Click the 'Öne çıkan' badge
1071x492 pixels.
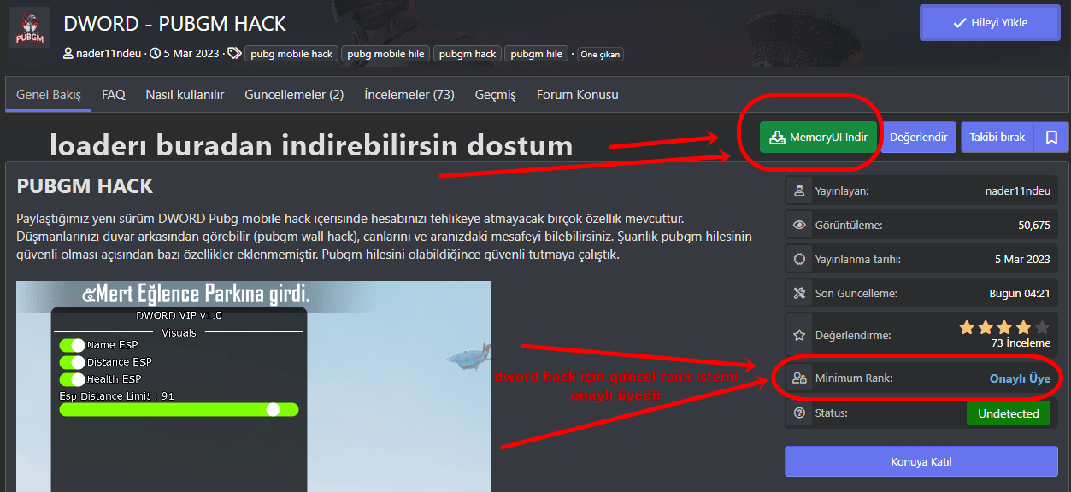pyautogui.click(x=601, y=54)
